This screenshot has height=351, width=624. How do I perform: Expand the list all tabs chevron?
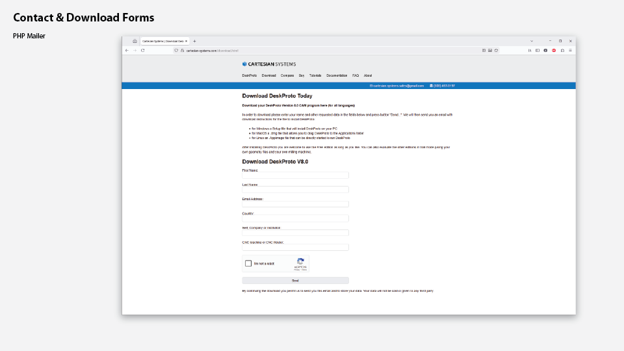(532, 41)
